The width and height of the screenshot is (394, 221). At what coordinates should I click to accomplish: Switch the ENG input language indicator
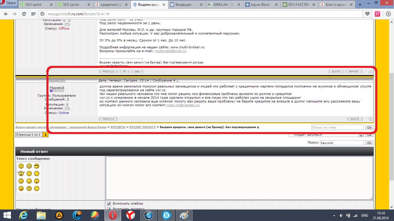click(365, 215)
